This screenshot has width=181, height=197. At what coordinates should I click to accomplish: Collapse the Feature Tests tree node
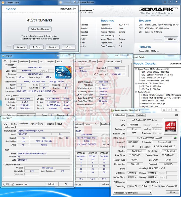[136, 92]
